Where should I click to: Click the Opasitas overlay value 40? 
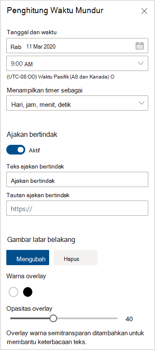129,319
